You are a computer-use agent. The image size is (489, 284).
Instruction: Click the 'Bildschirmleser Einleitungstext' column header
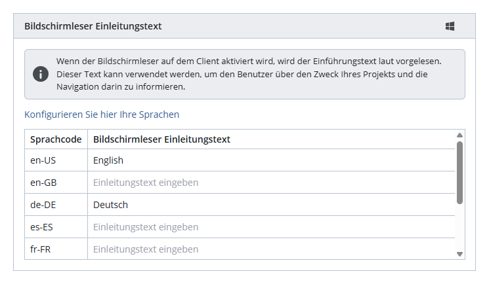161,139
